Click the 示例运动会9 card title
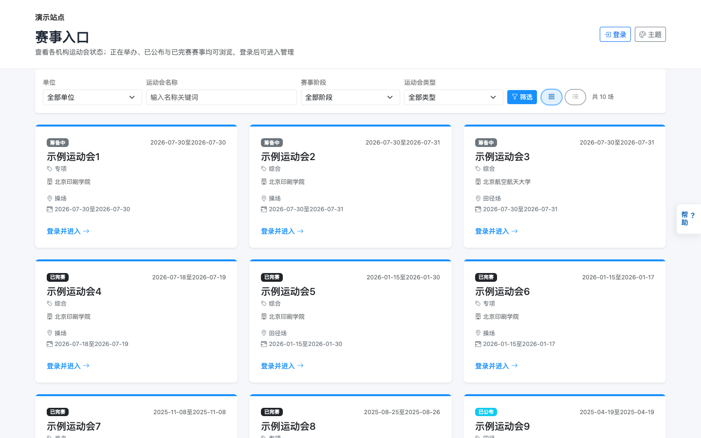This screenshot has height=438, width=701. pyautogui.click(x=502, y=426)
